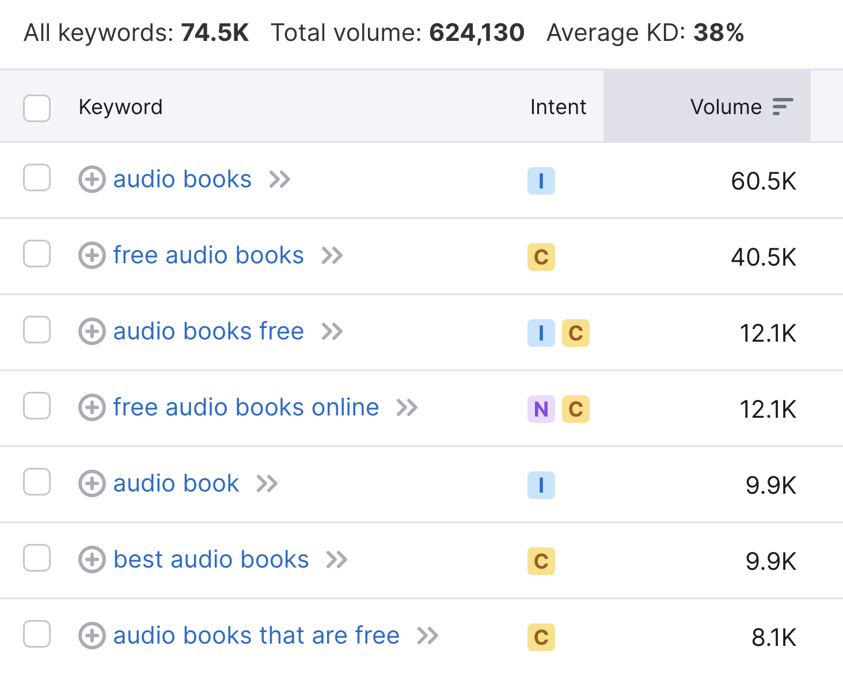Screen dimensions: 843x673
Task: Add 'best audio books' using the plus icon
Action: coord(92,559)
